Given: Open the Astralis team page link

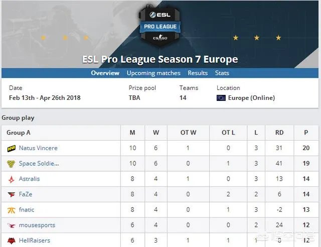Looking at the screenshot, I should point(29,179).
